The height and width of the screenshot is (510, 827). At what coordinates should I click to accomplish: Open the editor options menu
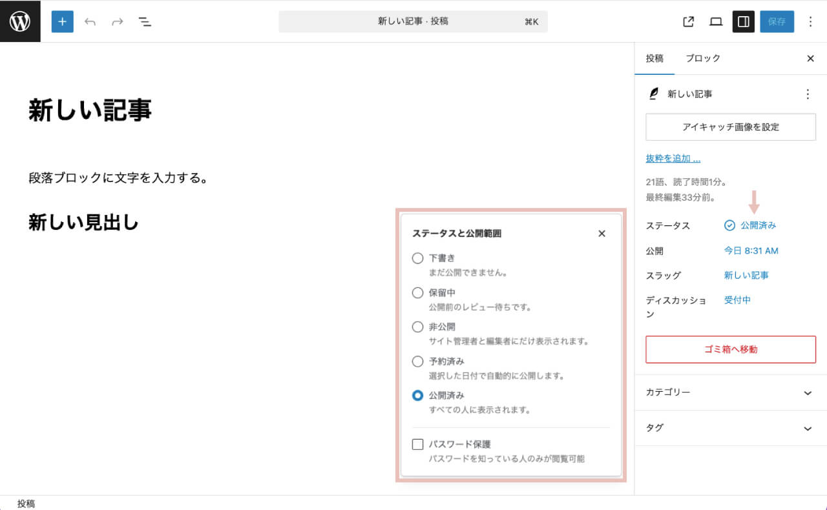point(810,21)
